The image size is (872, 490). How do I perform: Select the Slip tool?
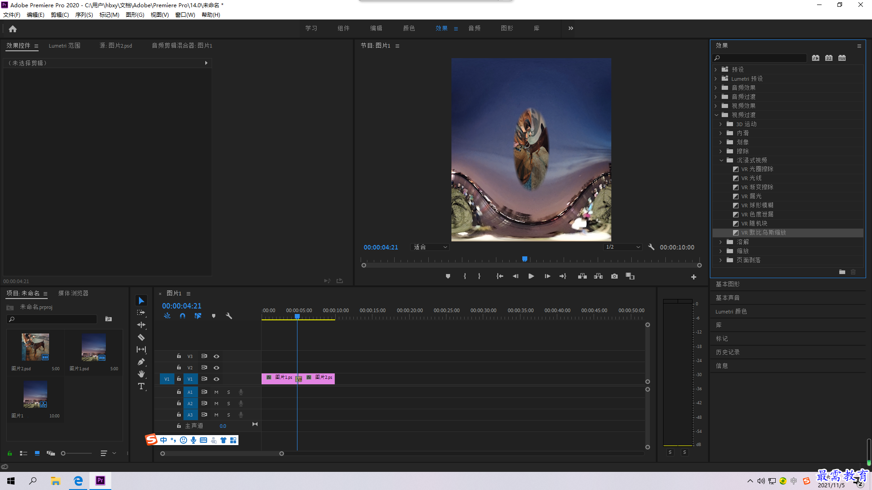141,349
